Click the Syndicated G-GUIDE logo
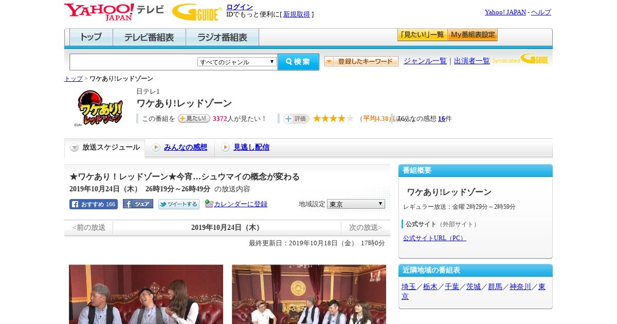The width and height of the screenshot is (617, 324). [x=520, y=59]
